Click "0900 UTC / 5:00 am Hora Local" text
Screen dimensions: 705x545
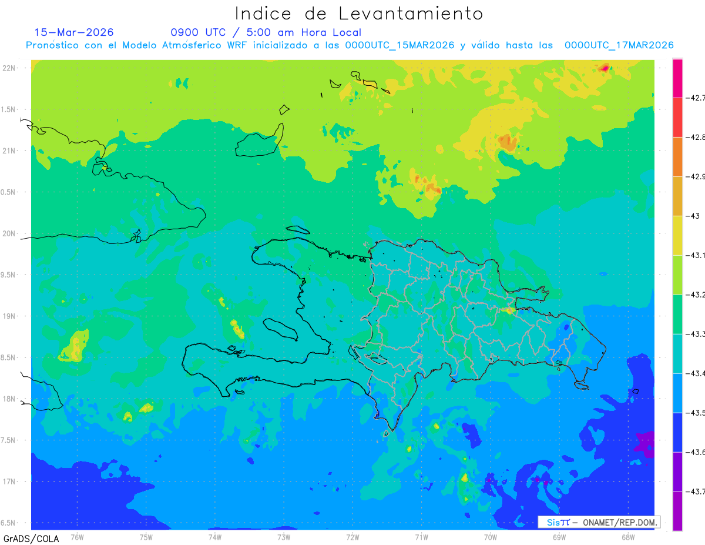click(x=266, y=32)
